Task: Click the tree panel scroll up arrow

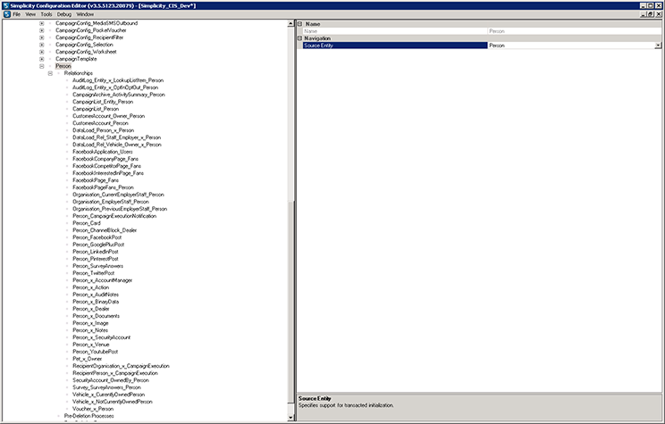Action: coord(291,23)
